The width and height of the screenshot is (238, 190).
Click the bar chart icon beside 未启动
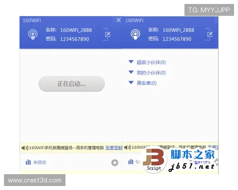28,162
